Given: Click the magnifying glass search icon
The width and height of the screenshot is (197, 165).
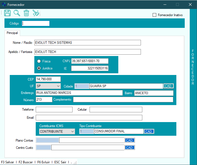Looking at the screenshot, I should pos(17,13).
